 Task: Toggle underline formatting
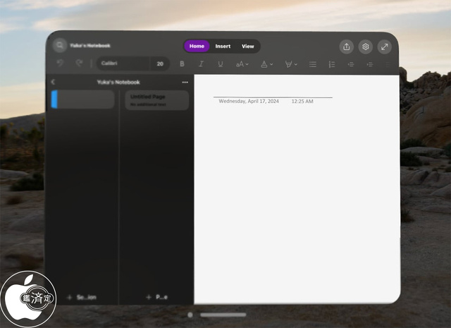(x=220, y=64)
